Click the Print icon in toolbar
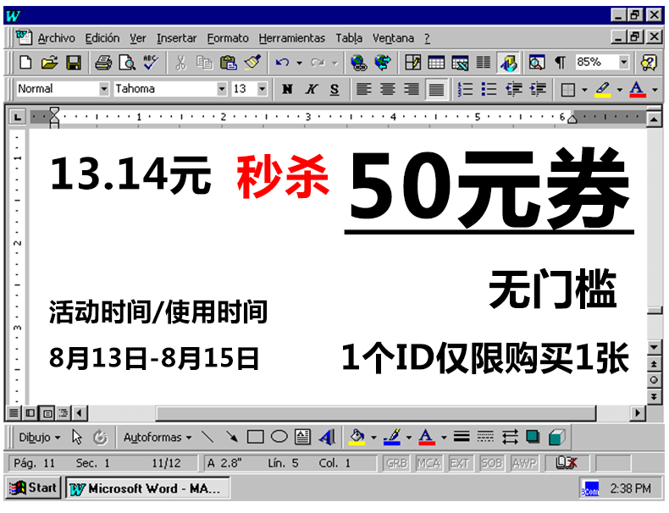 click(103, 63)
